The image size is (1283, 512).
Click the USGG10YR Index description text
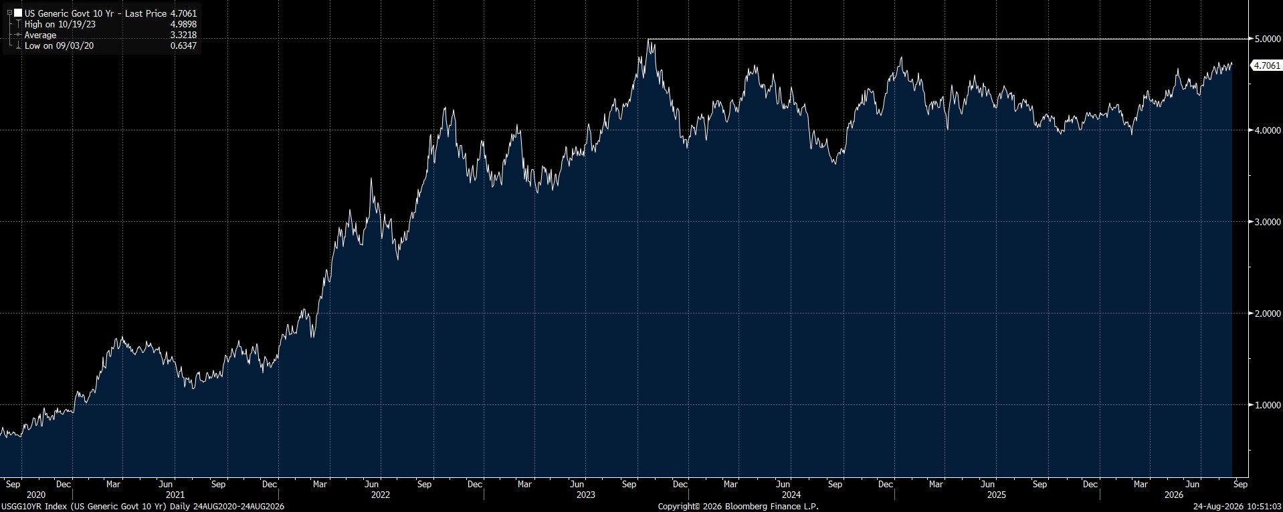click(142, 507)
